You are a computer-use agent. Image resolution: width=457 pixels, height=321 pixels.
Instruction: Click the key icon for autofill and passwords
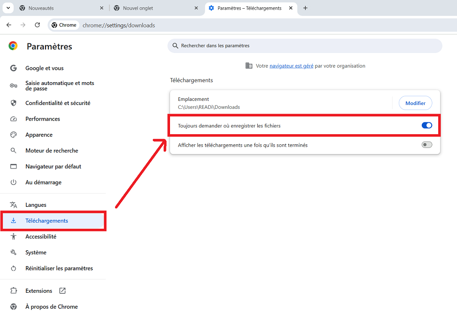(14, 86)
